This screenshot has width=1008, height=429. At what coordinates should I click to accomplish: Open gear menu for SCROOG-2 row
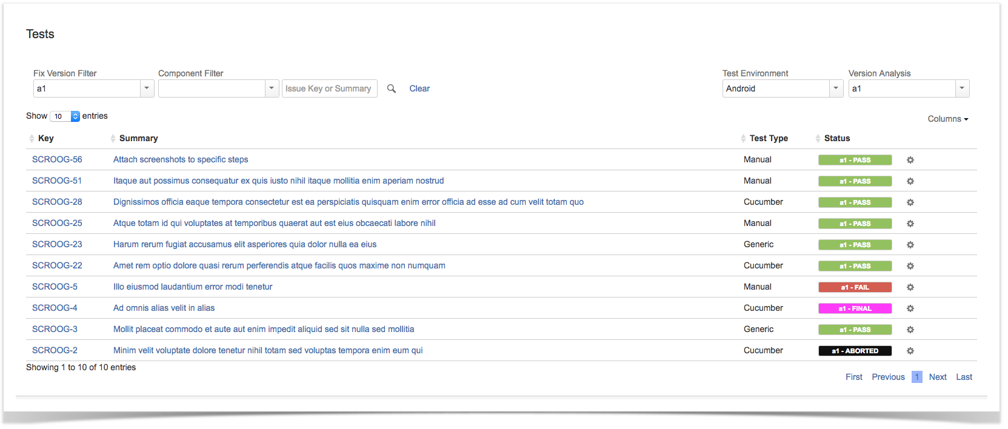point(910,351)
